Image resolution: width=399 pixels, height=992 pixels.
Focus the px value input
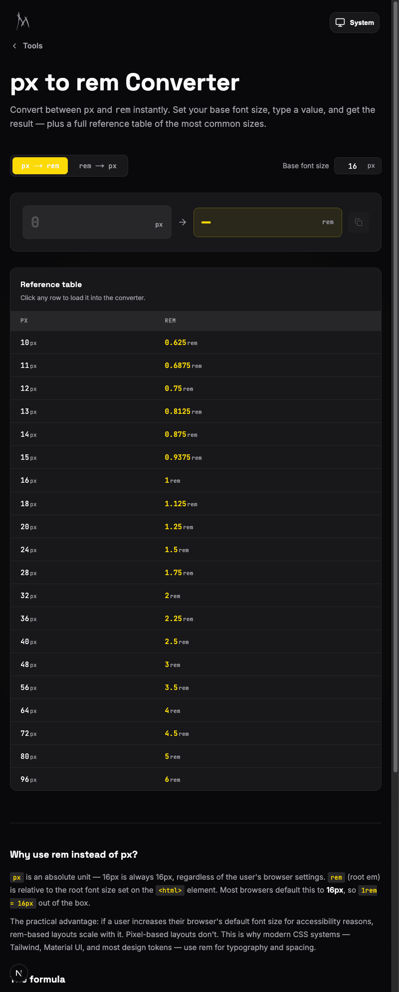pyautogui.click(x=97, y=222)
